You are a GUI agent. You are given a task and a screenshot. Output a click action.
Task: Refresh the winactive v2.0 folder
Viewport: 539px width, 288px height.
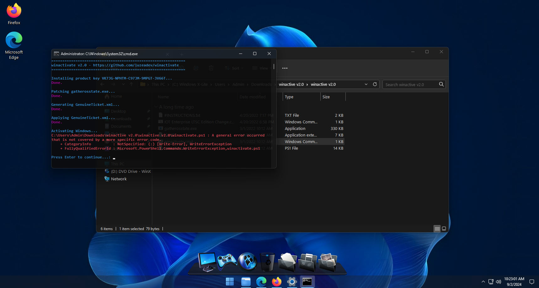375,85
